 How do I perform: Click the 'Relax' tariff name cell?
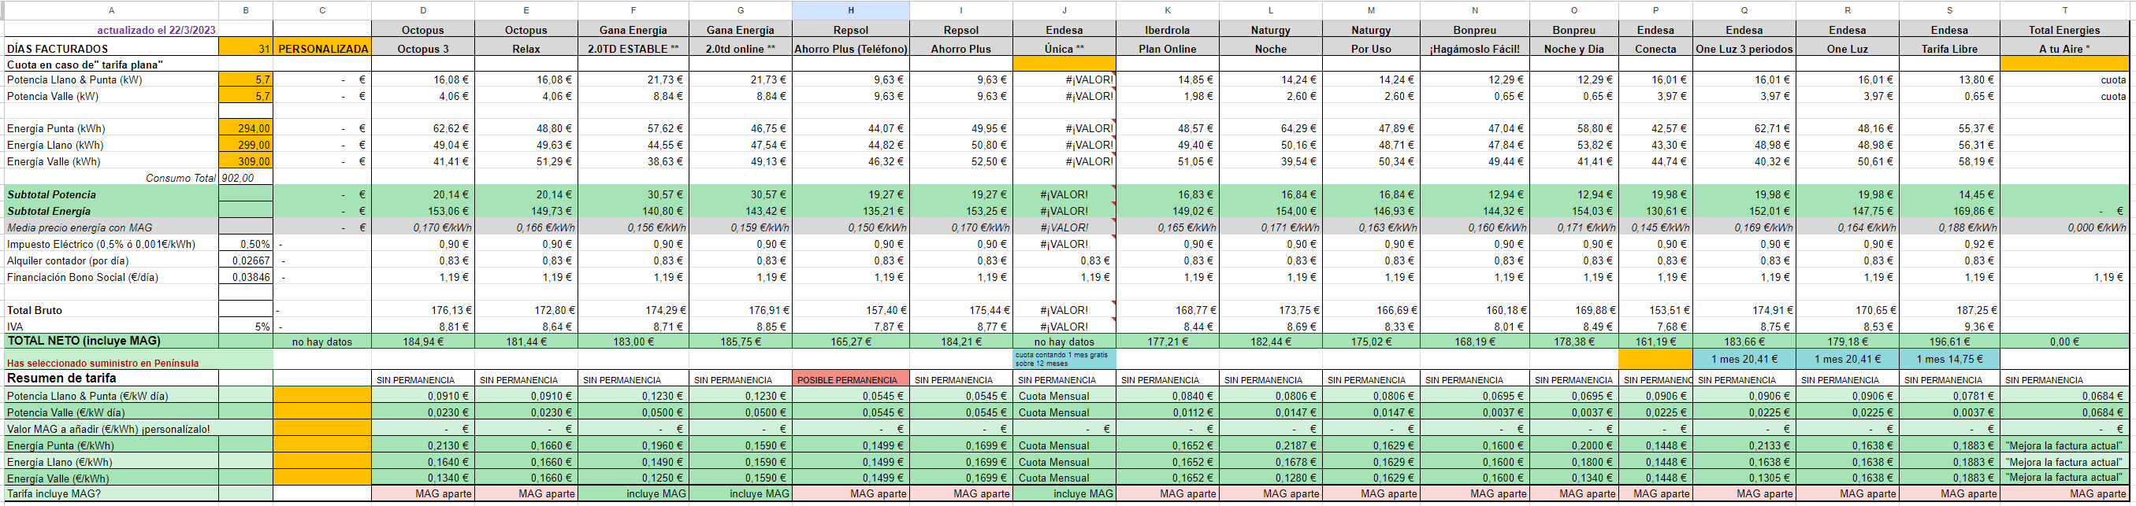pyautogui.click(x=526, y=49)
